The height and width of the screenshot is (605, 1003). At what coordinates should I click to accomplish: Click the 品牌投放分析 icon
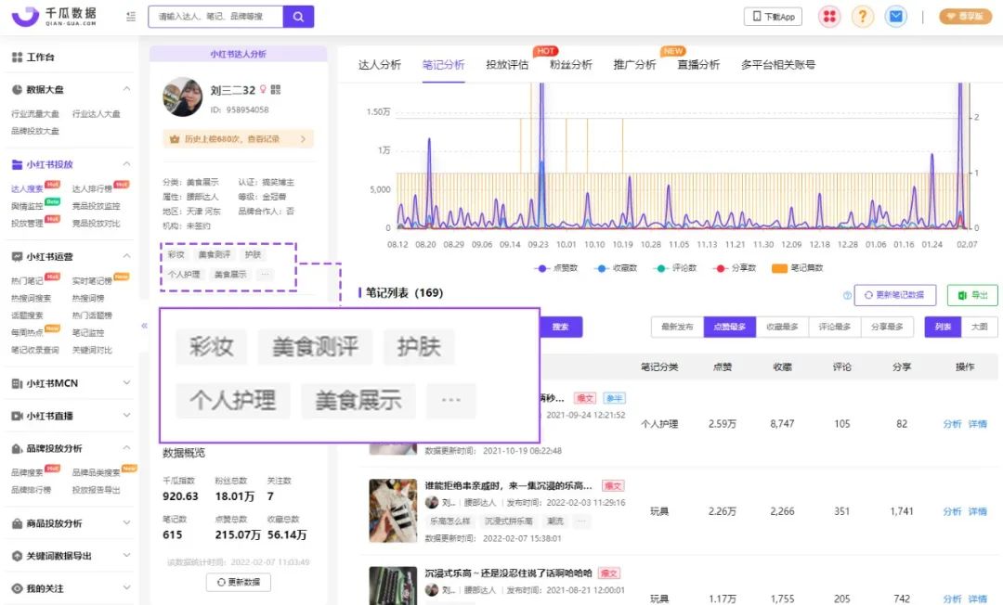tap(18, 448)
